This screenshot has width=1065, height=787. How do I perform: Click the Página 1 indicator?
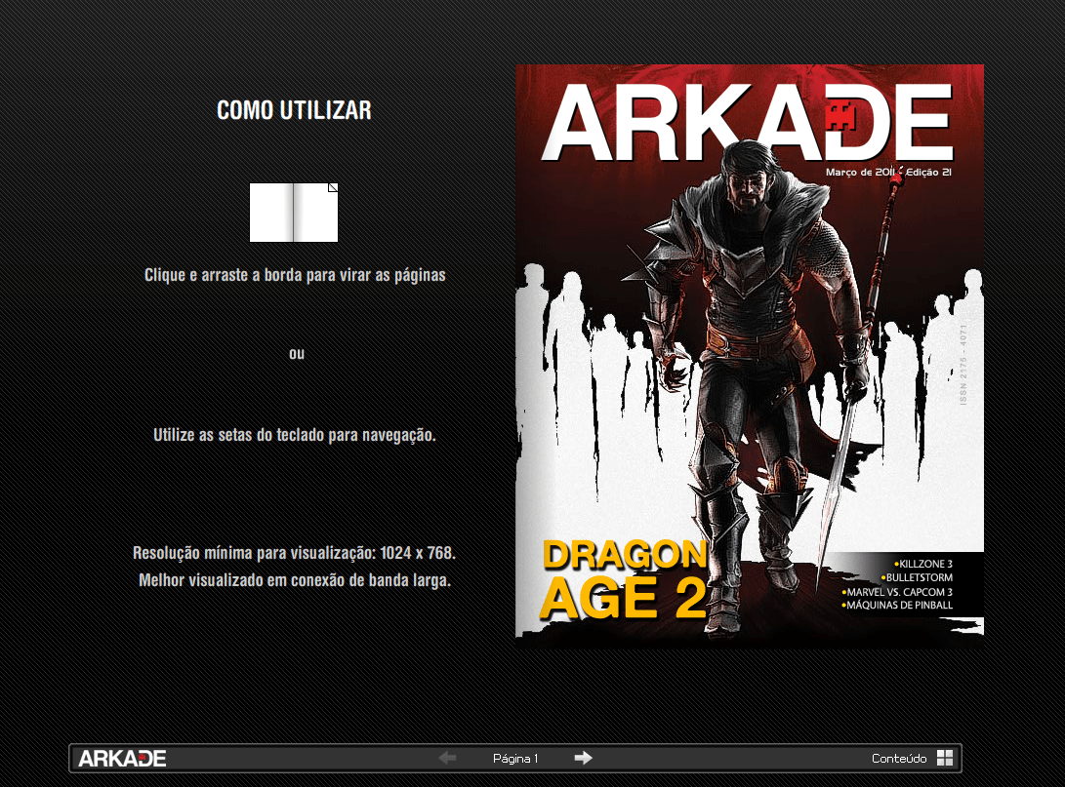tap(515, 758)
